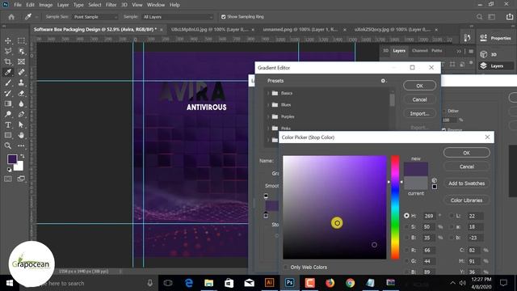This screenshot has width=517, height=291.
Task: Open the Sample All Layers dropdown
Action: pos(178,17)
